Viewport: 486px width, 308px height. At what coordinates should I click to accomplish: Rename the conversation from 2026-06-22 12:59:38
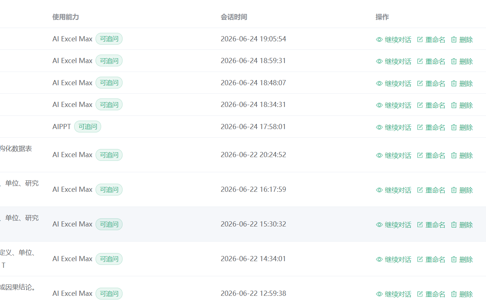pyautogui.click(x=431, y=294)
